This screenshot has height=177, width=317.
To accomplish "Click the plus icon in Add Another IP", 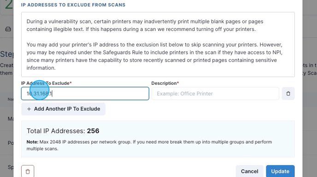I will (29, 109).
